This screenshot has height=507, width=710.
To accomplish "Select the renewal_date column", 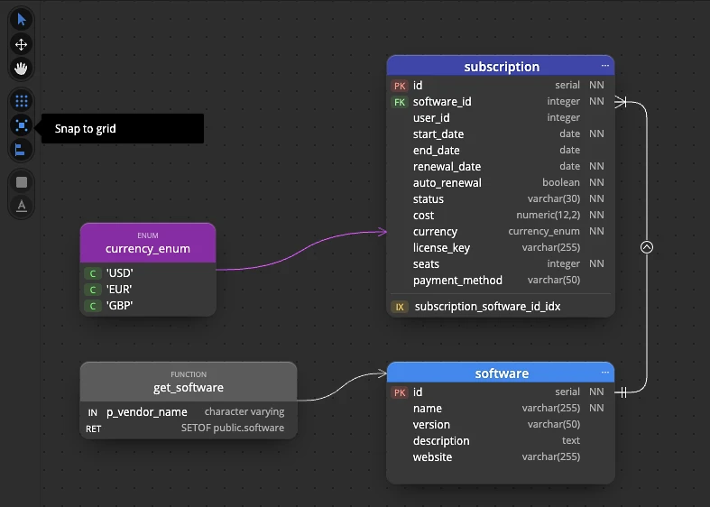I will point(501,167).
